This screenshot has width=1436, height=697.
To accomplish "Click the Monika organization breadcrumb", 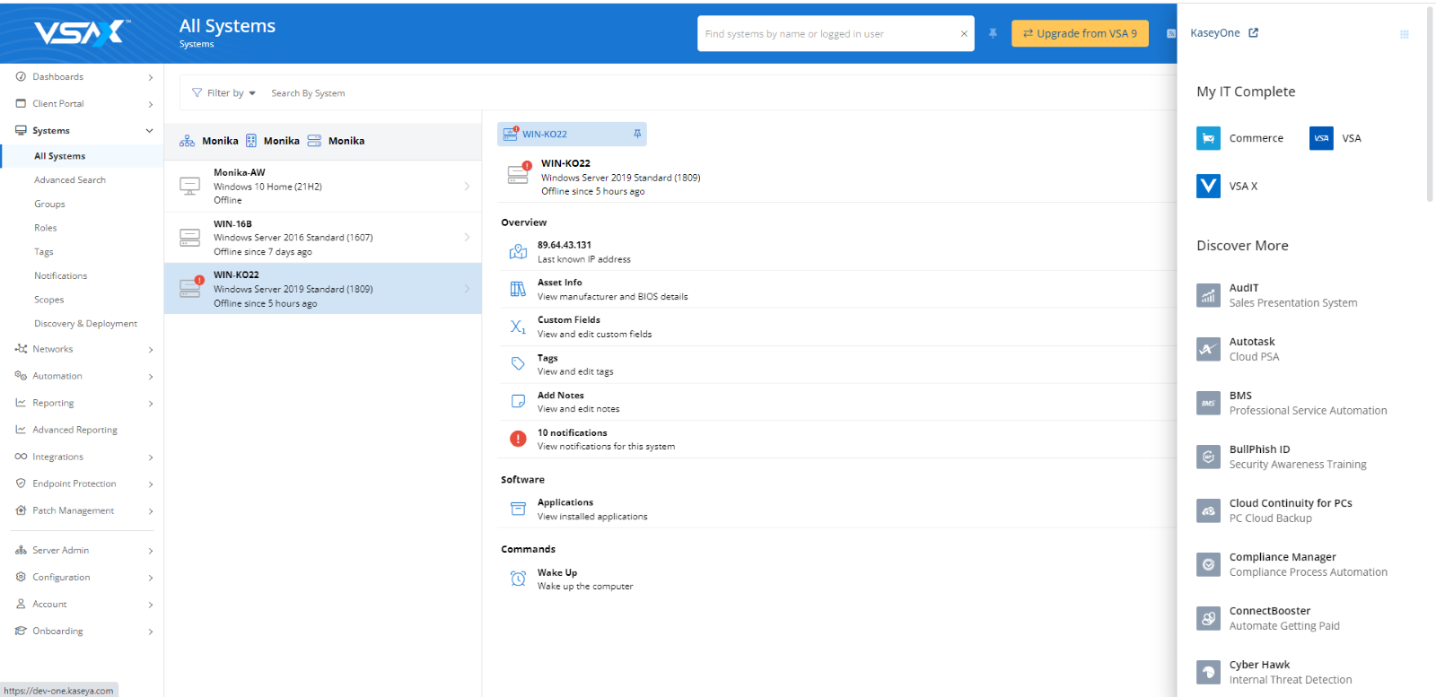I will 209,141.
